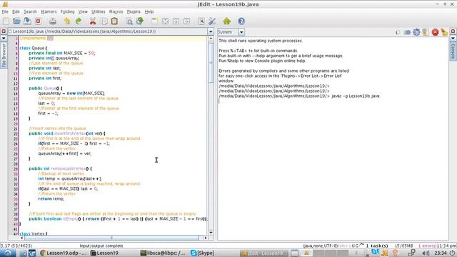
Task: Close the buffer with the red toolbar icon
Action: (38, 21)
